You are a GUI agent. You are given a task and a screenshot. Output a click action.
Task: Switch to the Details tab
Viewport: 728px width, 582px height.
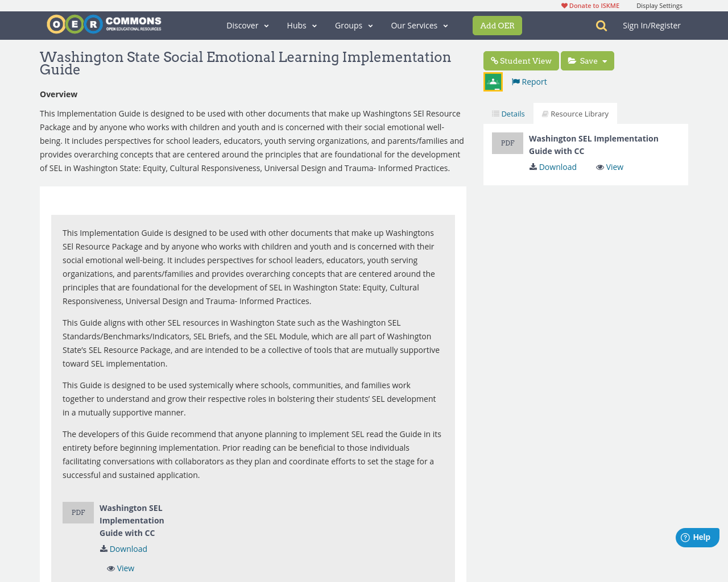tap(508, 113)
